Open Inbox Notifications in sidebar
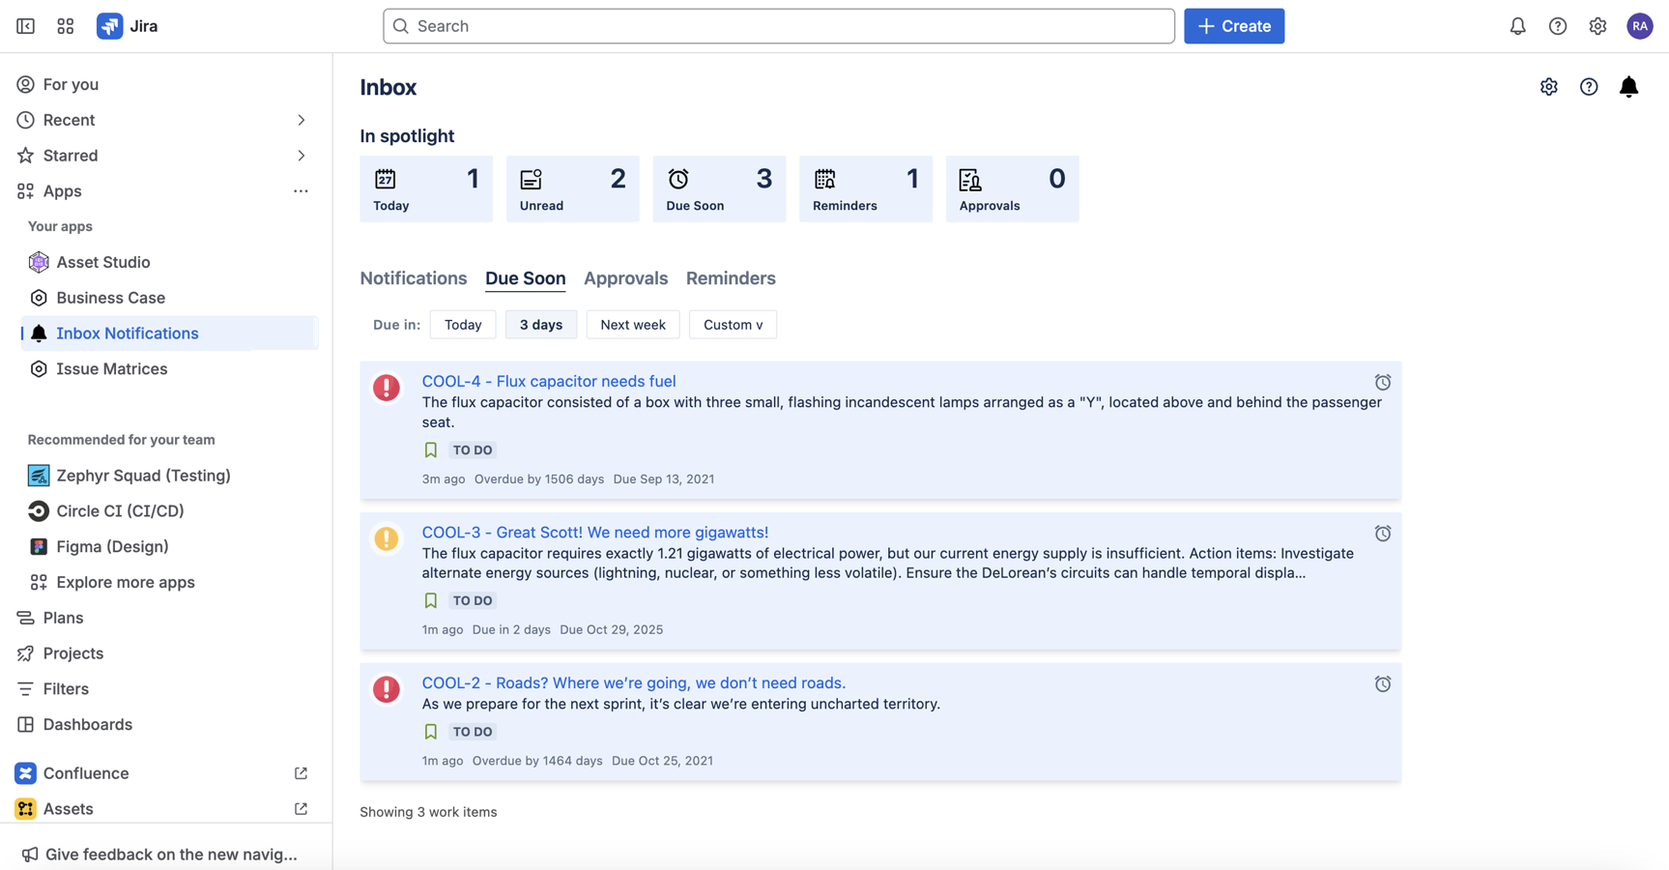 [x=169, y=333]
